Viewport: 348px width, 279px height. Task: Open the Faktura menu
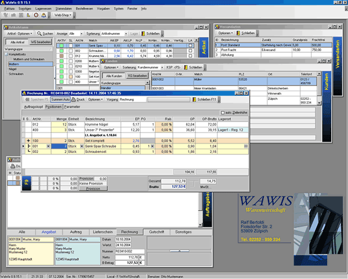point(9,9)
